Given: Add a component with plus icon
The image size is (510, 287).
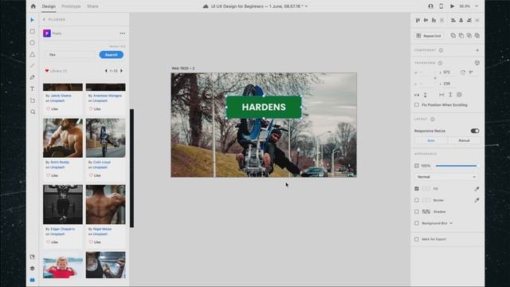Looking at the screenshot, I should [477, 50].
